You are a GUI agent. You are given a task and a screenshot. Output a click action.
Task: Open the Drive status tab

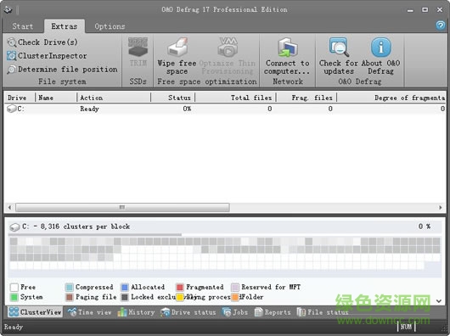click(188, 312)
